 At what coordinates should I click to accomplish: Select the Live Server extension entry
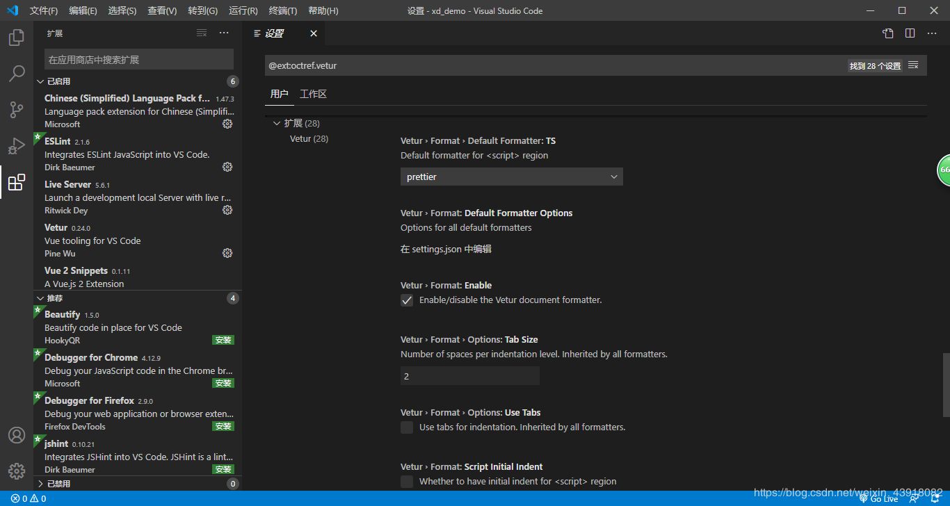click(138, 197)
